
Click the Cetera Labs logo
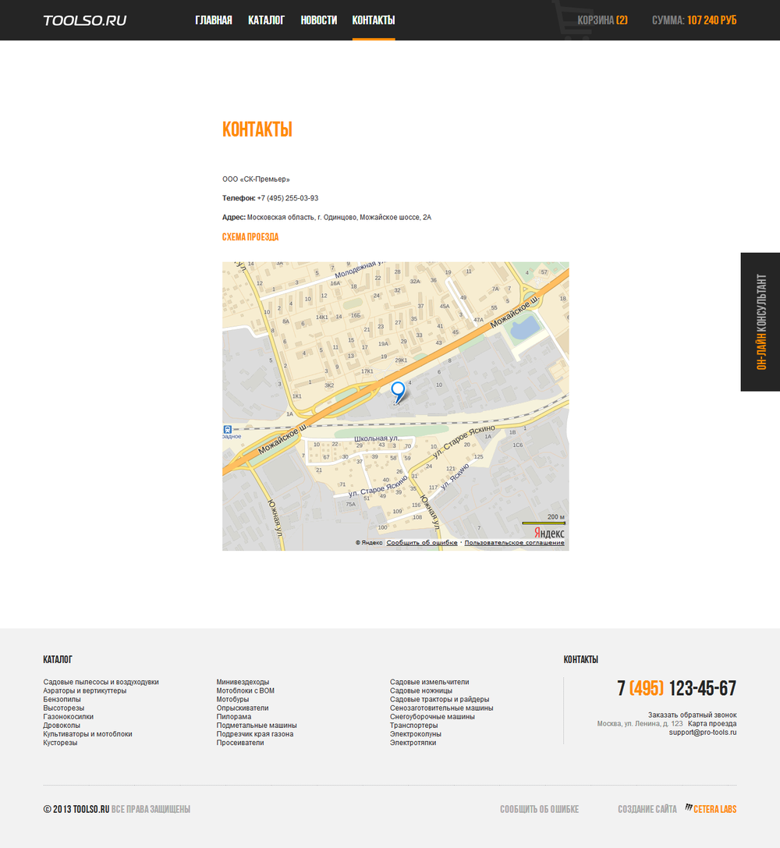pos(711,809)
